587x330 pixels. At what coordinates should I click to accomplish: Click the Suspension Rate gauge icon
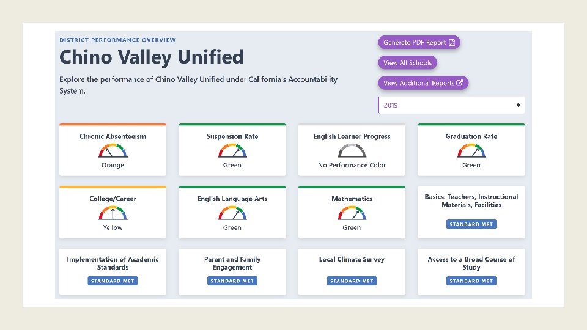click(x=232, y=150)
